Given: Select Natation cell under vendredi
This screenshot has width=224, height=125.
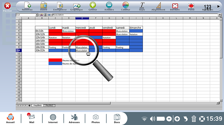Looking at the screenshot, I should (x=109, y=37).
